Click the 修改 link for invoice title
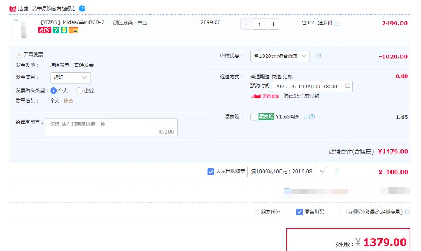This screenshot has width=421, height=251. pyautogui.click(x=68, y=101)
